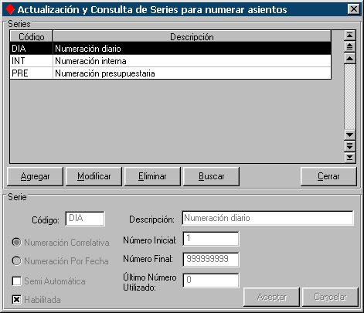The height and width of the screenshot is (313, 364).
Task: Click the Agregar button
Action: coord(35,176)
